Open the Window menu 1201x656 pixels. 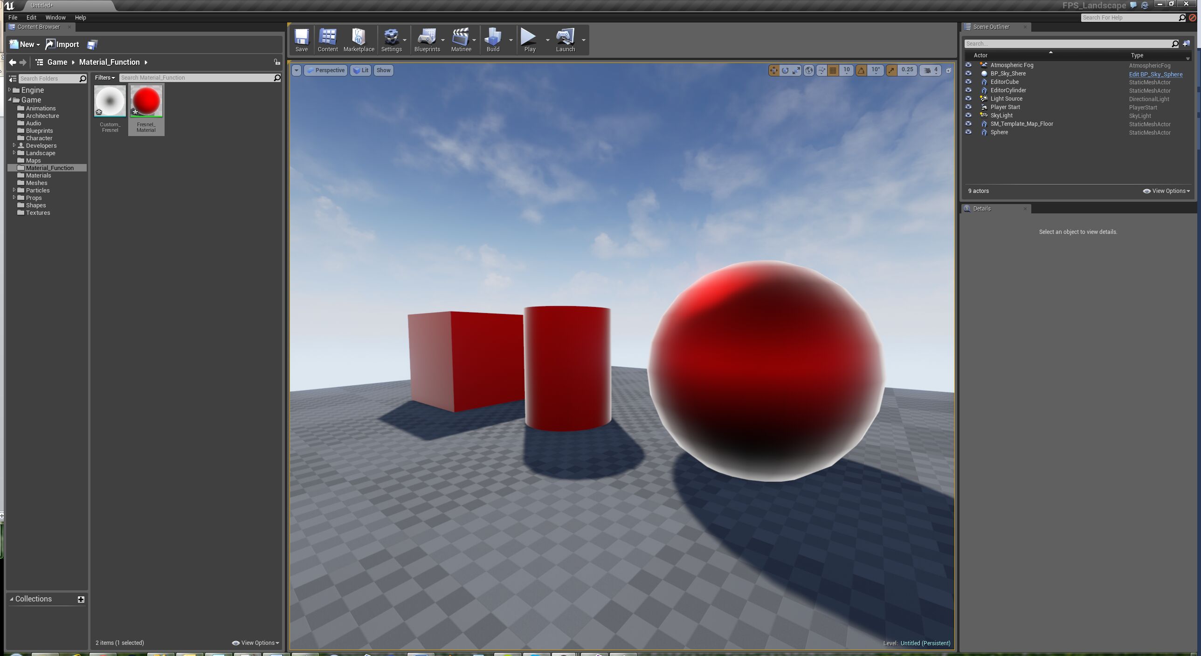pyautogui.click(x=55, y=17)
